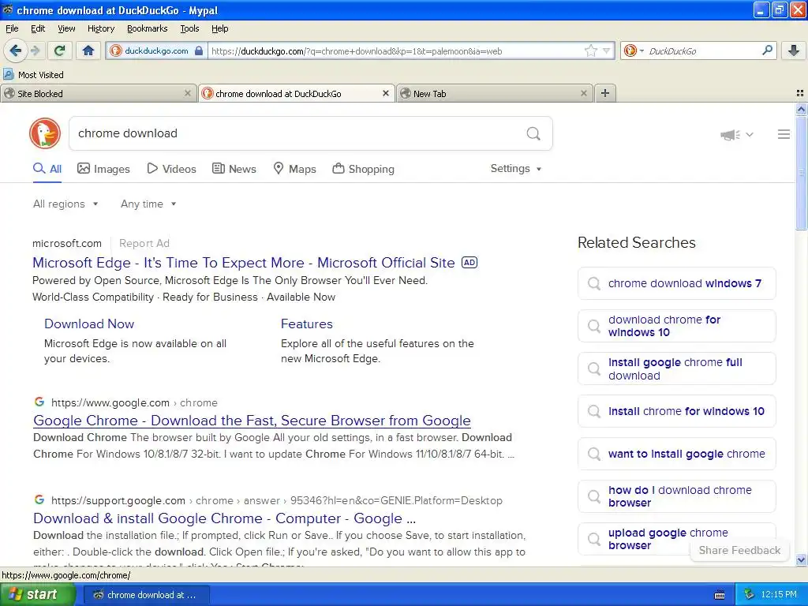Open the URL history dropdown arrow
Screen dimensions: 808x606
coord(607,50)
